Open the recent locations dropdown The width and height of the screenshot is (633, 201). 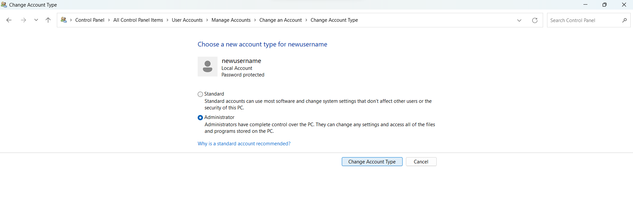pyautogui.click(x=36, y=20)
